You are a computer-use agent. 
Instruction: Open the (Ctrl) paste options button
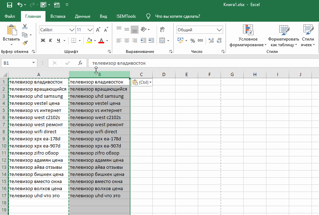point(142,82)
